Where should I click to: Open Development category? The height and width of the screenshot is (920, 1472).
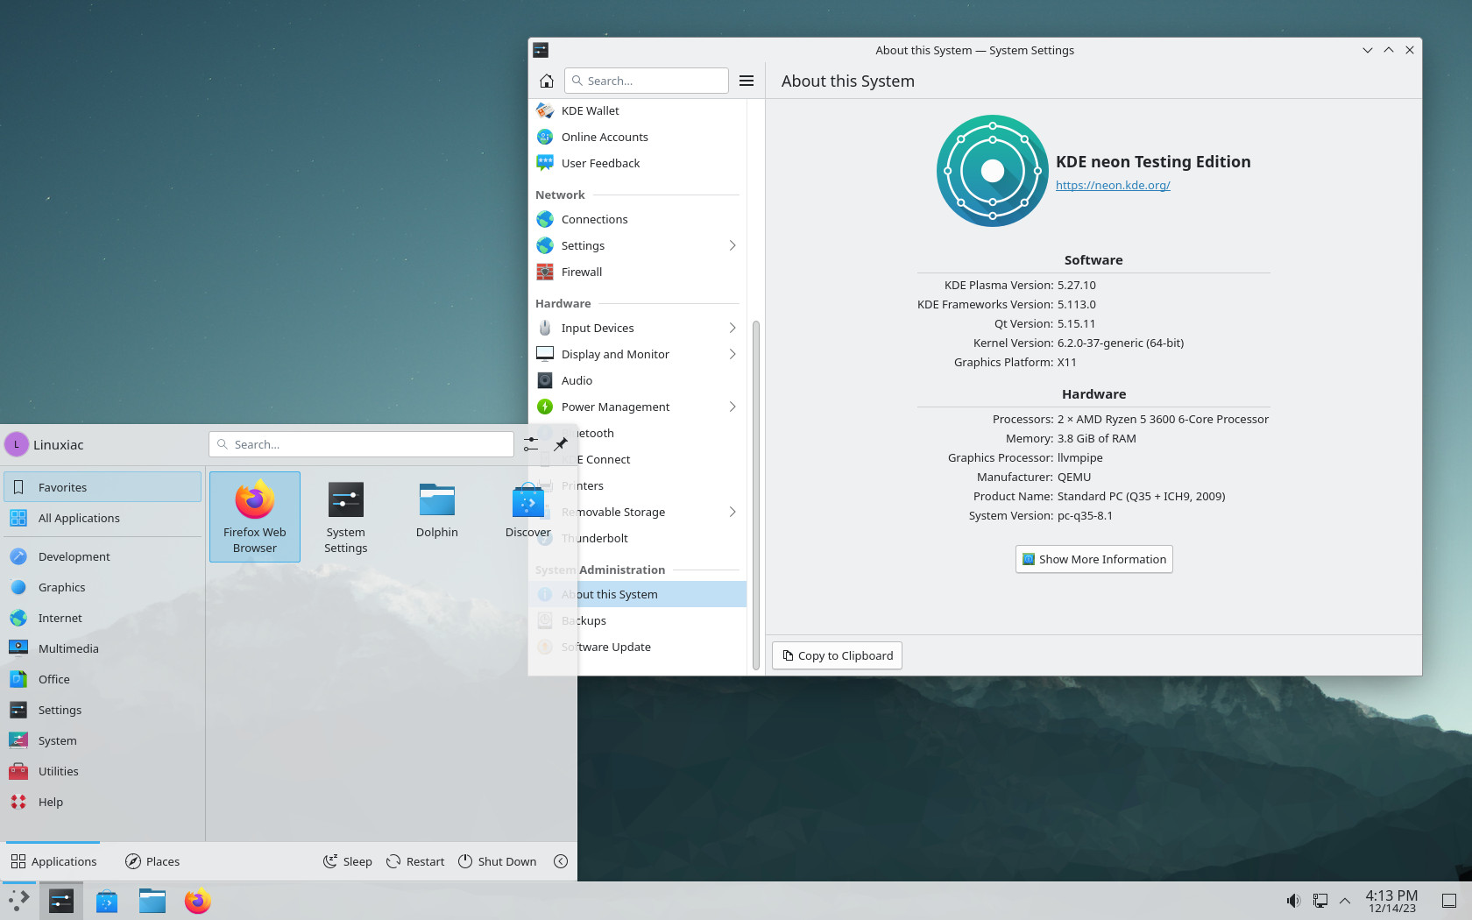click(103, 556)
